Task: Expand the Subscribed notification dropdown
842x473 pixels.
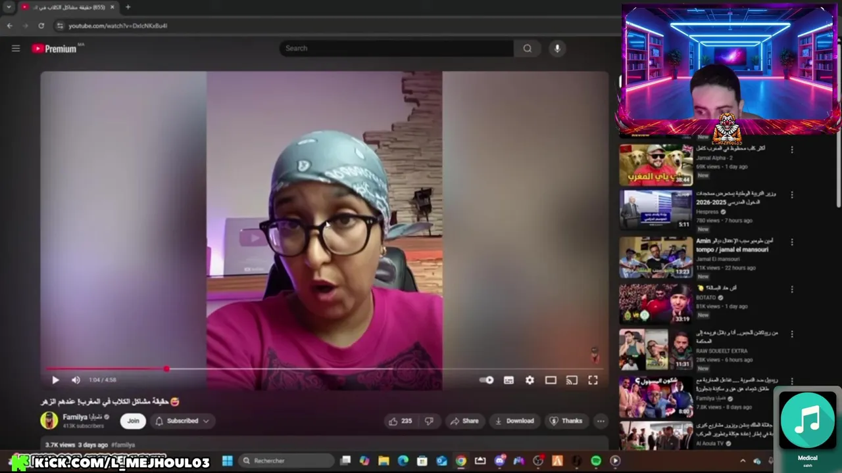Action: point(182,420)
